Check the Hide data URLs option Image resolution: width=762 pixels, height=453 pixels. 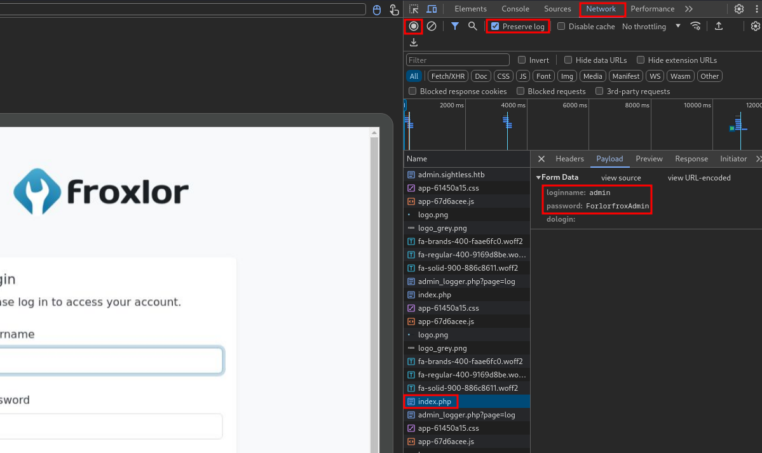(x=568, y=60)
